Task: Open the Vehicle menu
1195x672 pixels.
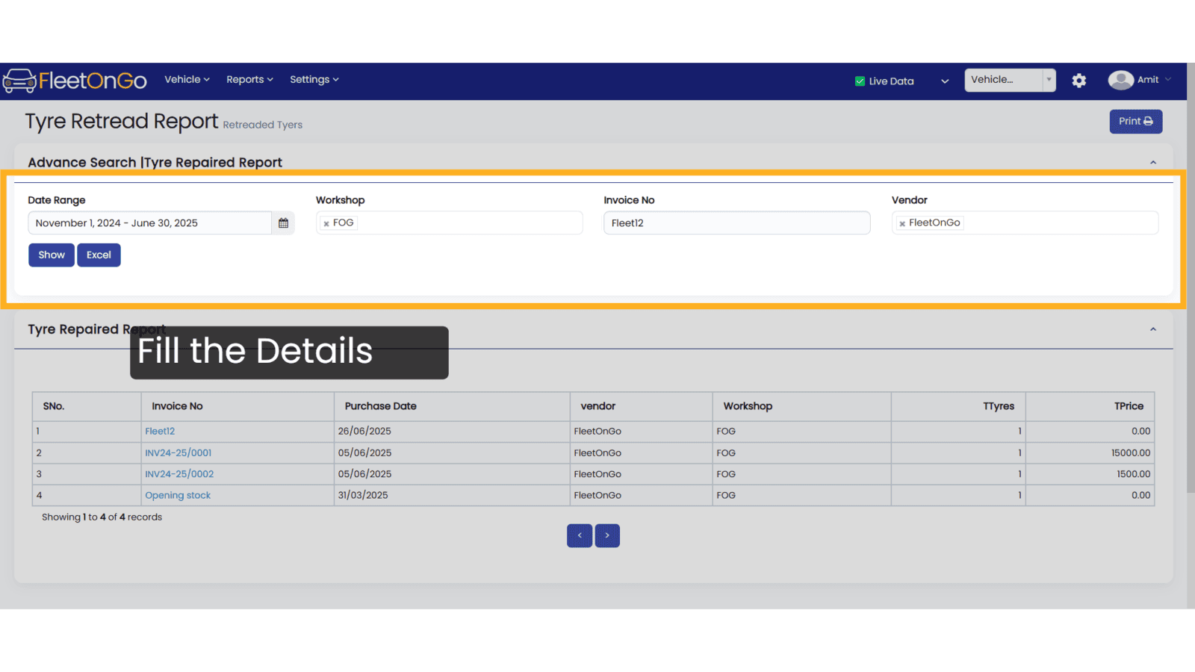Action: [187, 80]
